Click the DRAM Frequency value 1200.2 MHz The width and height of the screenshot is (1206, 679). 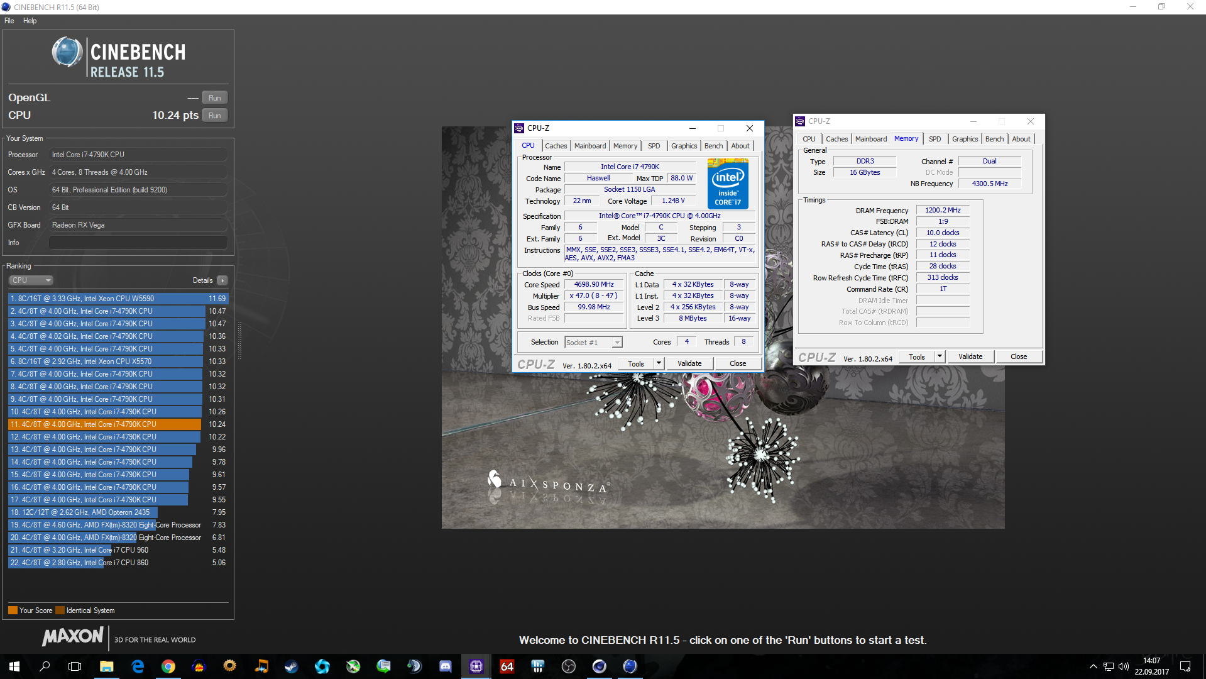click(x=943, y=211)
